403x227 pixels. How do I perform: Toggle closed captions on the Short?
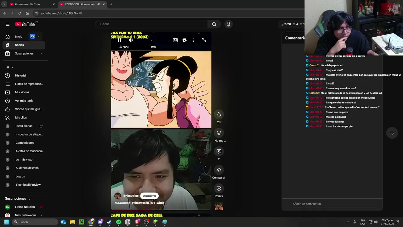(x=175, y=40)
